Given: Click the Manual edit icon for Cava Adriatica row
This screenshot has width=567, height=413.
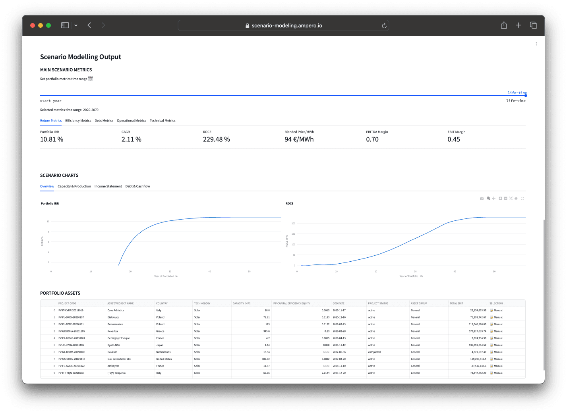Looking at the screenshot, I should coord(492,311).
